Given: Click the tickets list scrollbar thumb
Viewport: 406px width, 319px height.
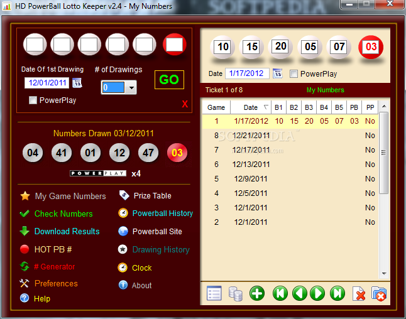Looking at the screenshot, I should (384, 153).
